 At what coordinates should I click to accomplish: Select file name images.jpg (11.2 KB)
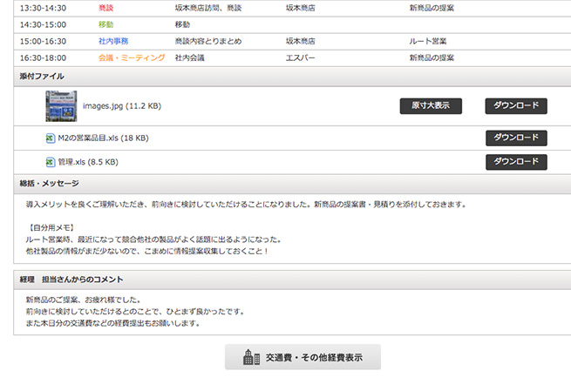(122, 106)
